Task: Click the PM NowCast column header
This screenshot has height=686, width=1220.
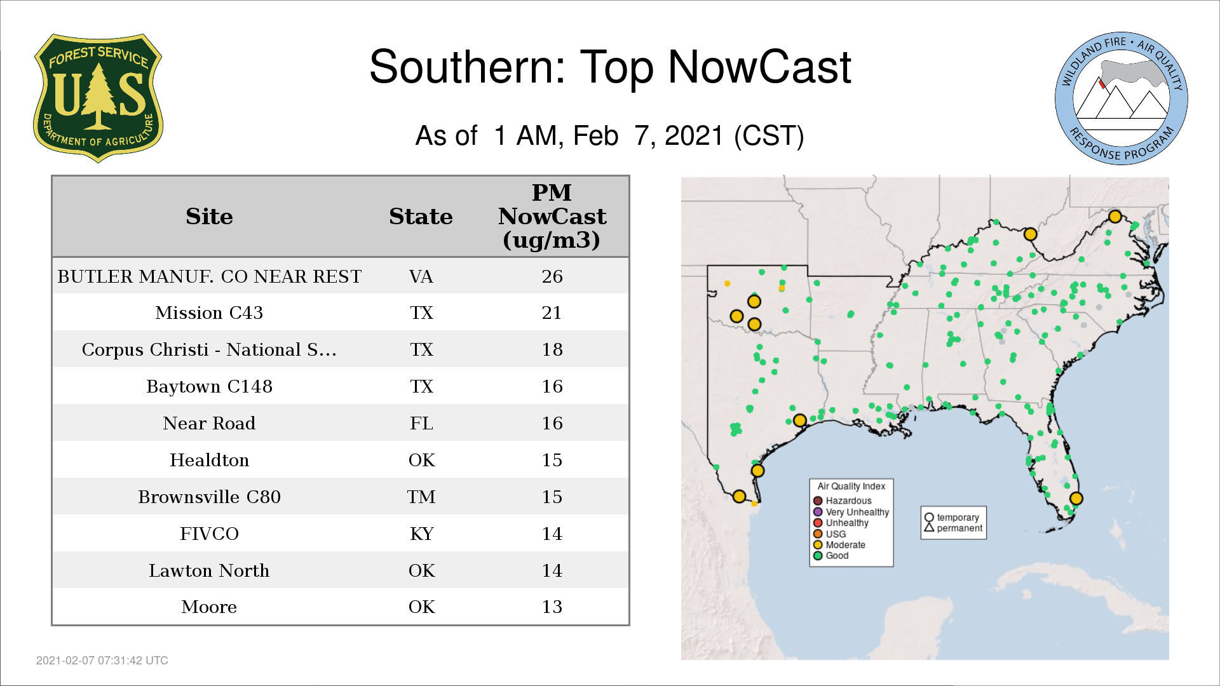Action: point(552,217)
